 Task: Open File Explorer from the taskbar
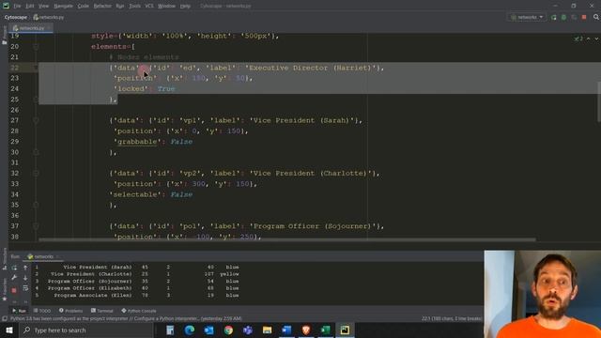(267, 330)
